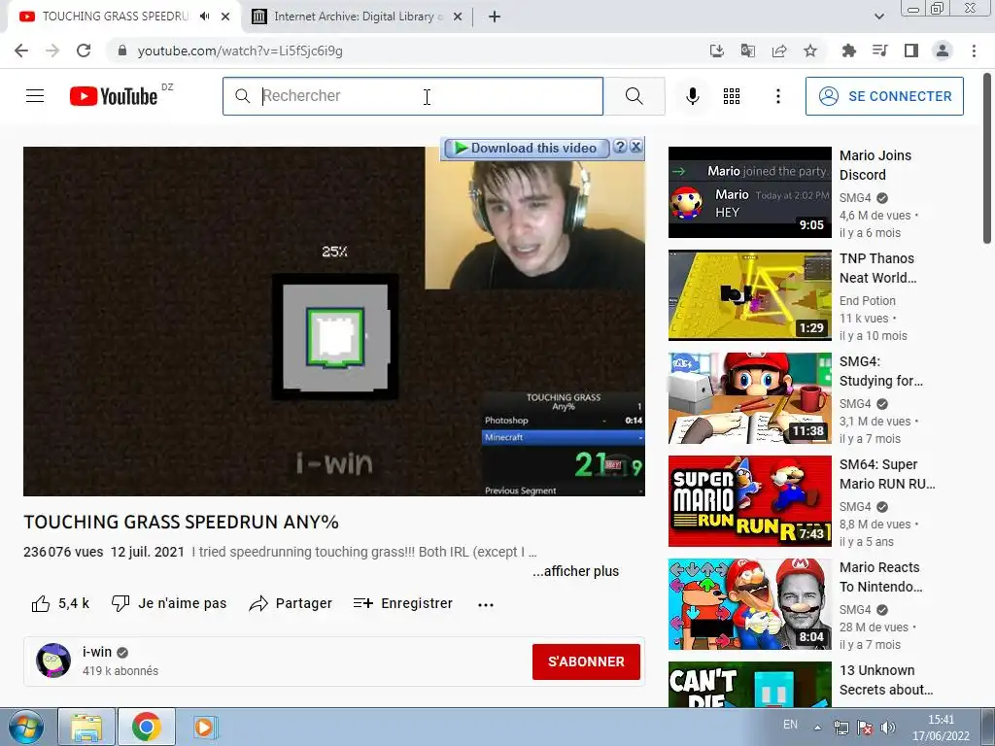This screenshot has width=995, height=746.
Task: Click Download this video button
Action: (526, 148)
